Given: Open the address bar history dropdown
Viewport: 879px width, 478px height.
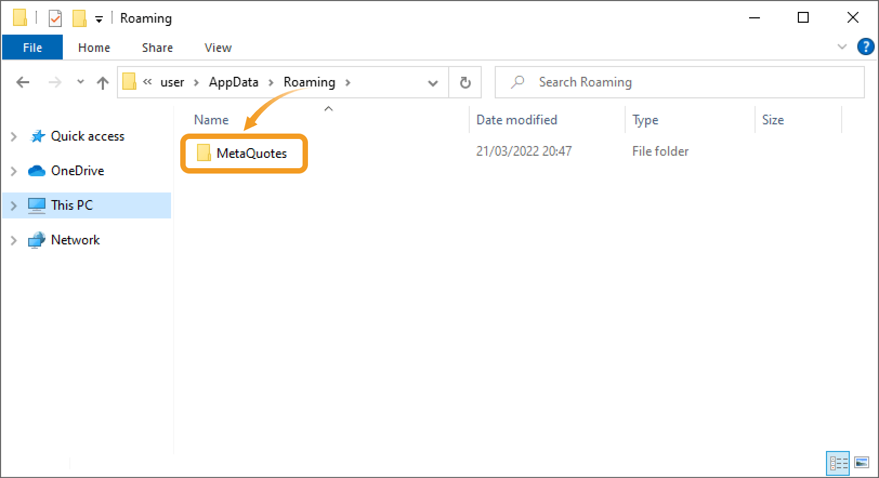Looking at the screenshot, I should click(x=432, y=83).
